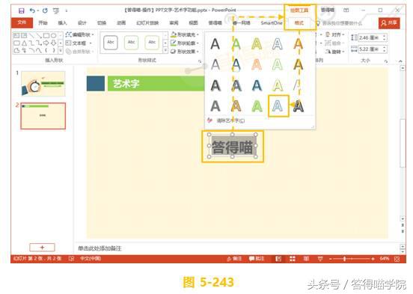Click the 艺术字 title on slide

(x=126, y=84)
